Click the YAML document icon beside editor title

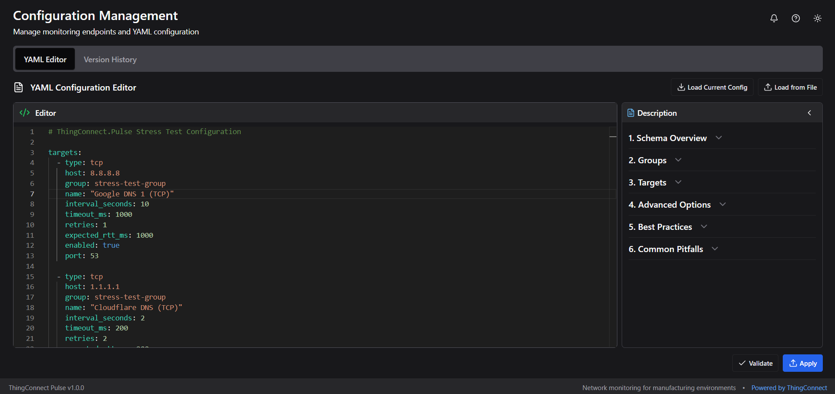click(x=18, y=88)
